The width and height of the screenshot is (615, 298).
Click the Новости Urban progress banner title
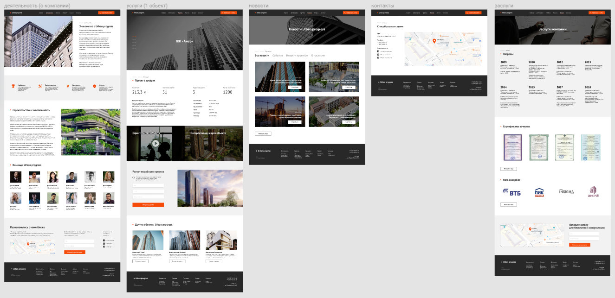pos(307,29)
